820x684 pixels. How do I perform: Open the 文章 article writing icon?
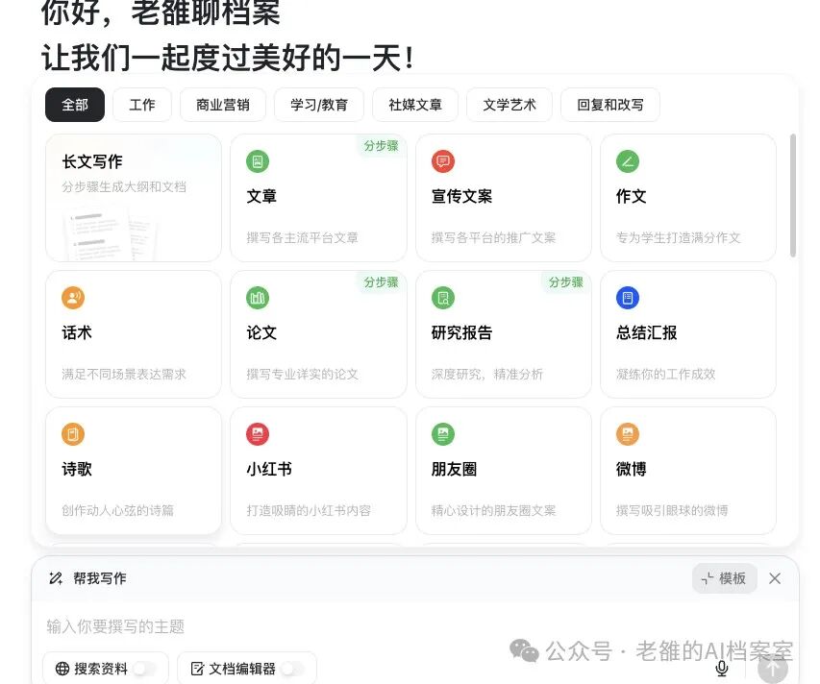pos(258,161)
